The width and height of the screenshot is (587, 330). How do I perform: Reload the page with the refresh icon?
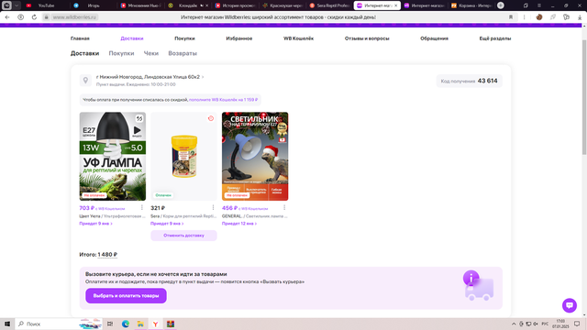point(34,17)
